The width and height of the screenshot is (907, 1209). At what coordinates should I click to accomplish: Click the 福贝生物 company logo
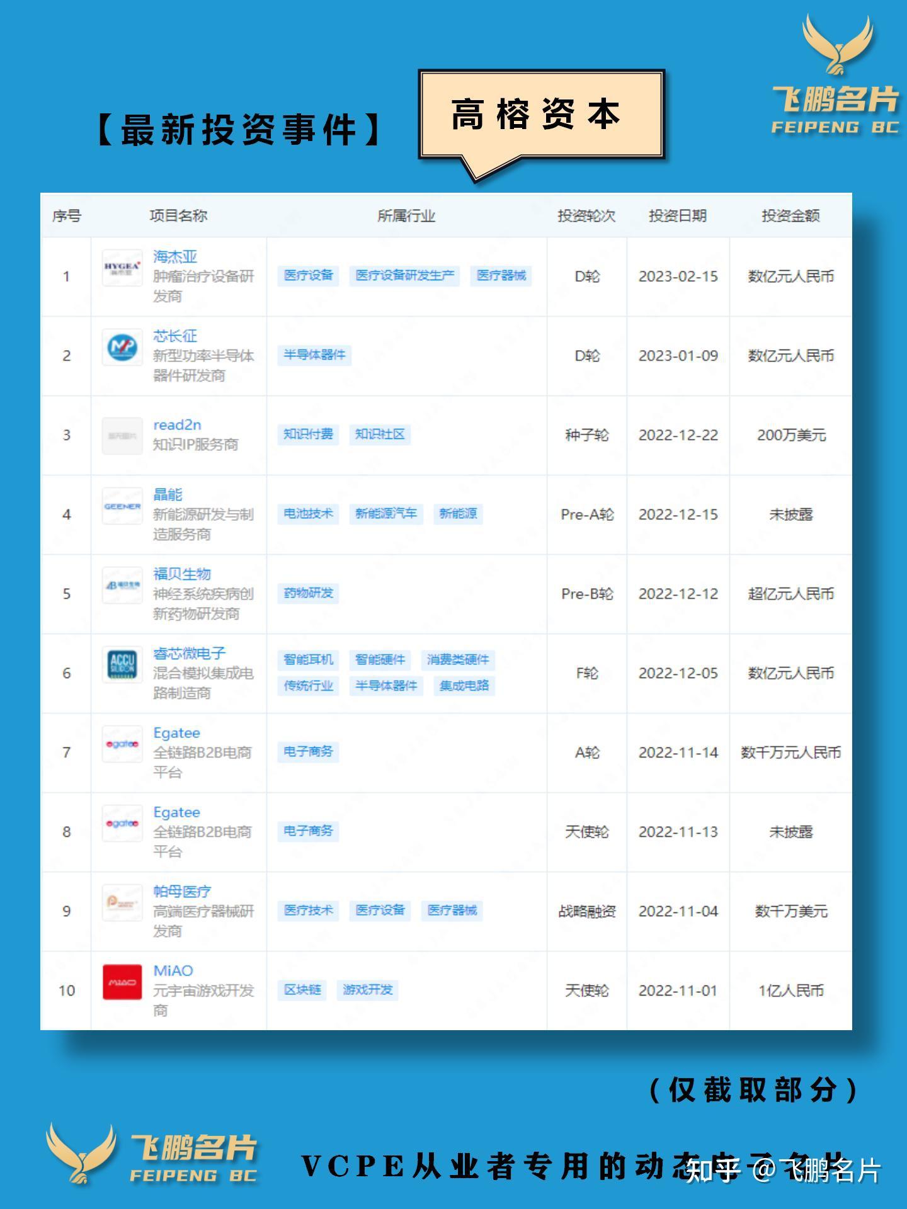[122, 585]
